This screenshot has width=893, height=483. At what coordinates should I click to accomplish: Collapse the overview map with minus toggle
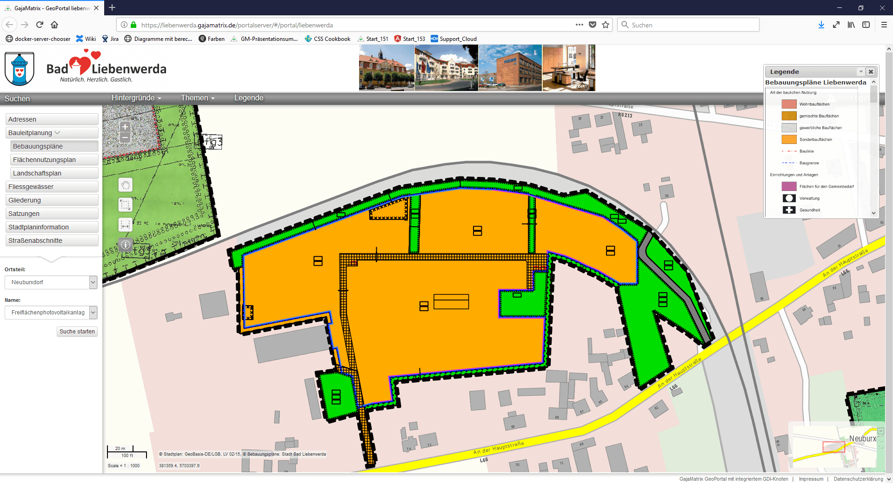pos(880,431)
